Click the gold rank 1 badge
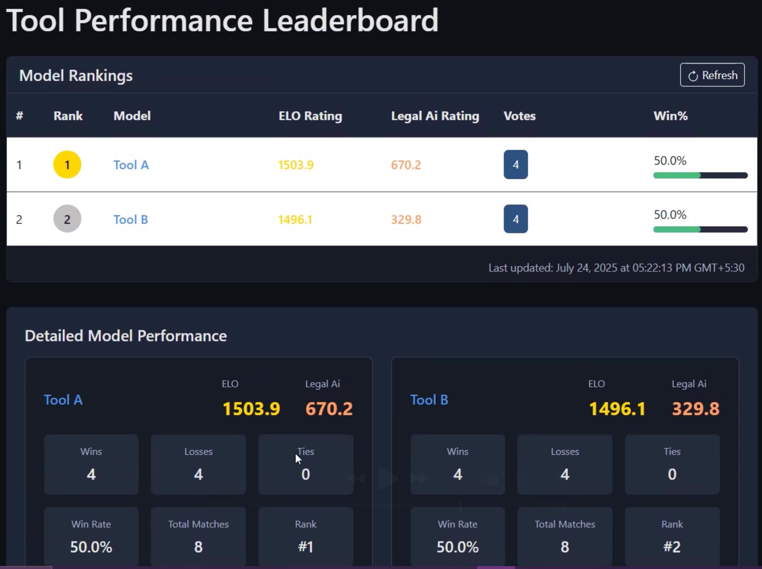The image size is (762, 569). coord(67,164)
